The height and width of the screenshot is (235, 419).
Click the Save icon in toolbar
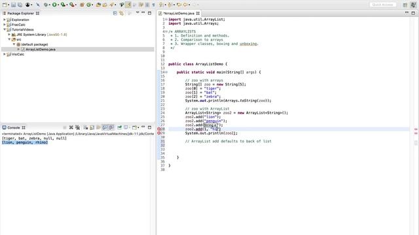[13, 5]
